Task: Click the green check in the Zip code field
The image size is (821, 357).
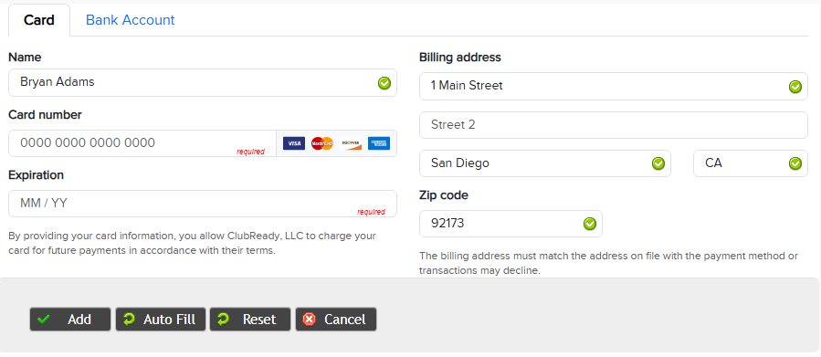Action: coord(590,224)
